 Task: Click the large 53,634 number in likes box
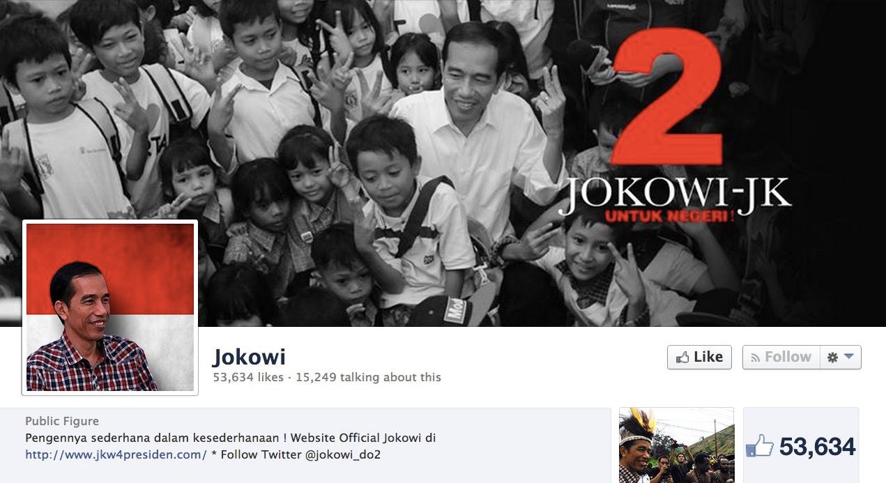pos(817,447)
